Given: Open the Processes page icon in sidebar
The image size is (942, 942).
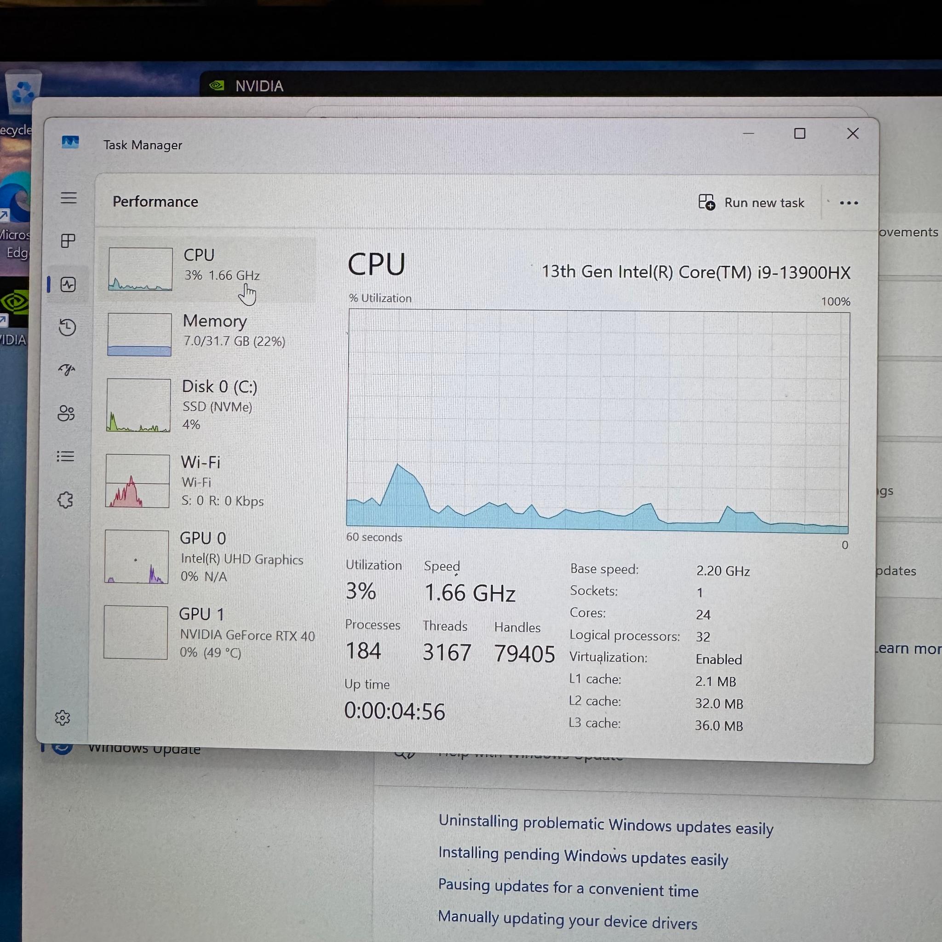Looking at the screenshot, I should [68, 241].
